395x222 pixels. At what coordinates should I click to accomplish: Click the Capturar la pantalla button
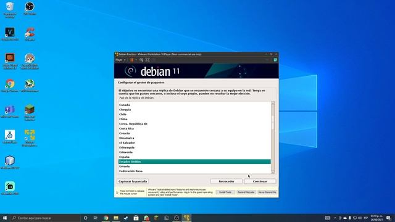[133, 181]
